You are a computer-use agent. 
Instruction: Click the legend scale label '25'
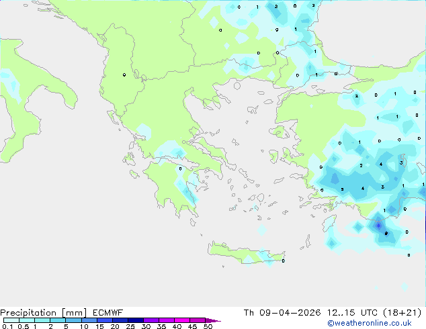point(130,326)
